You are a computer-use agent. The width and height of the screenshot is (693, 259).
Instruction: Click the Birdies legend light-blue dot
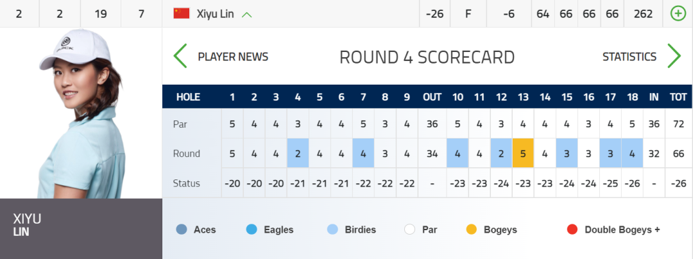(333, 230)
